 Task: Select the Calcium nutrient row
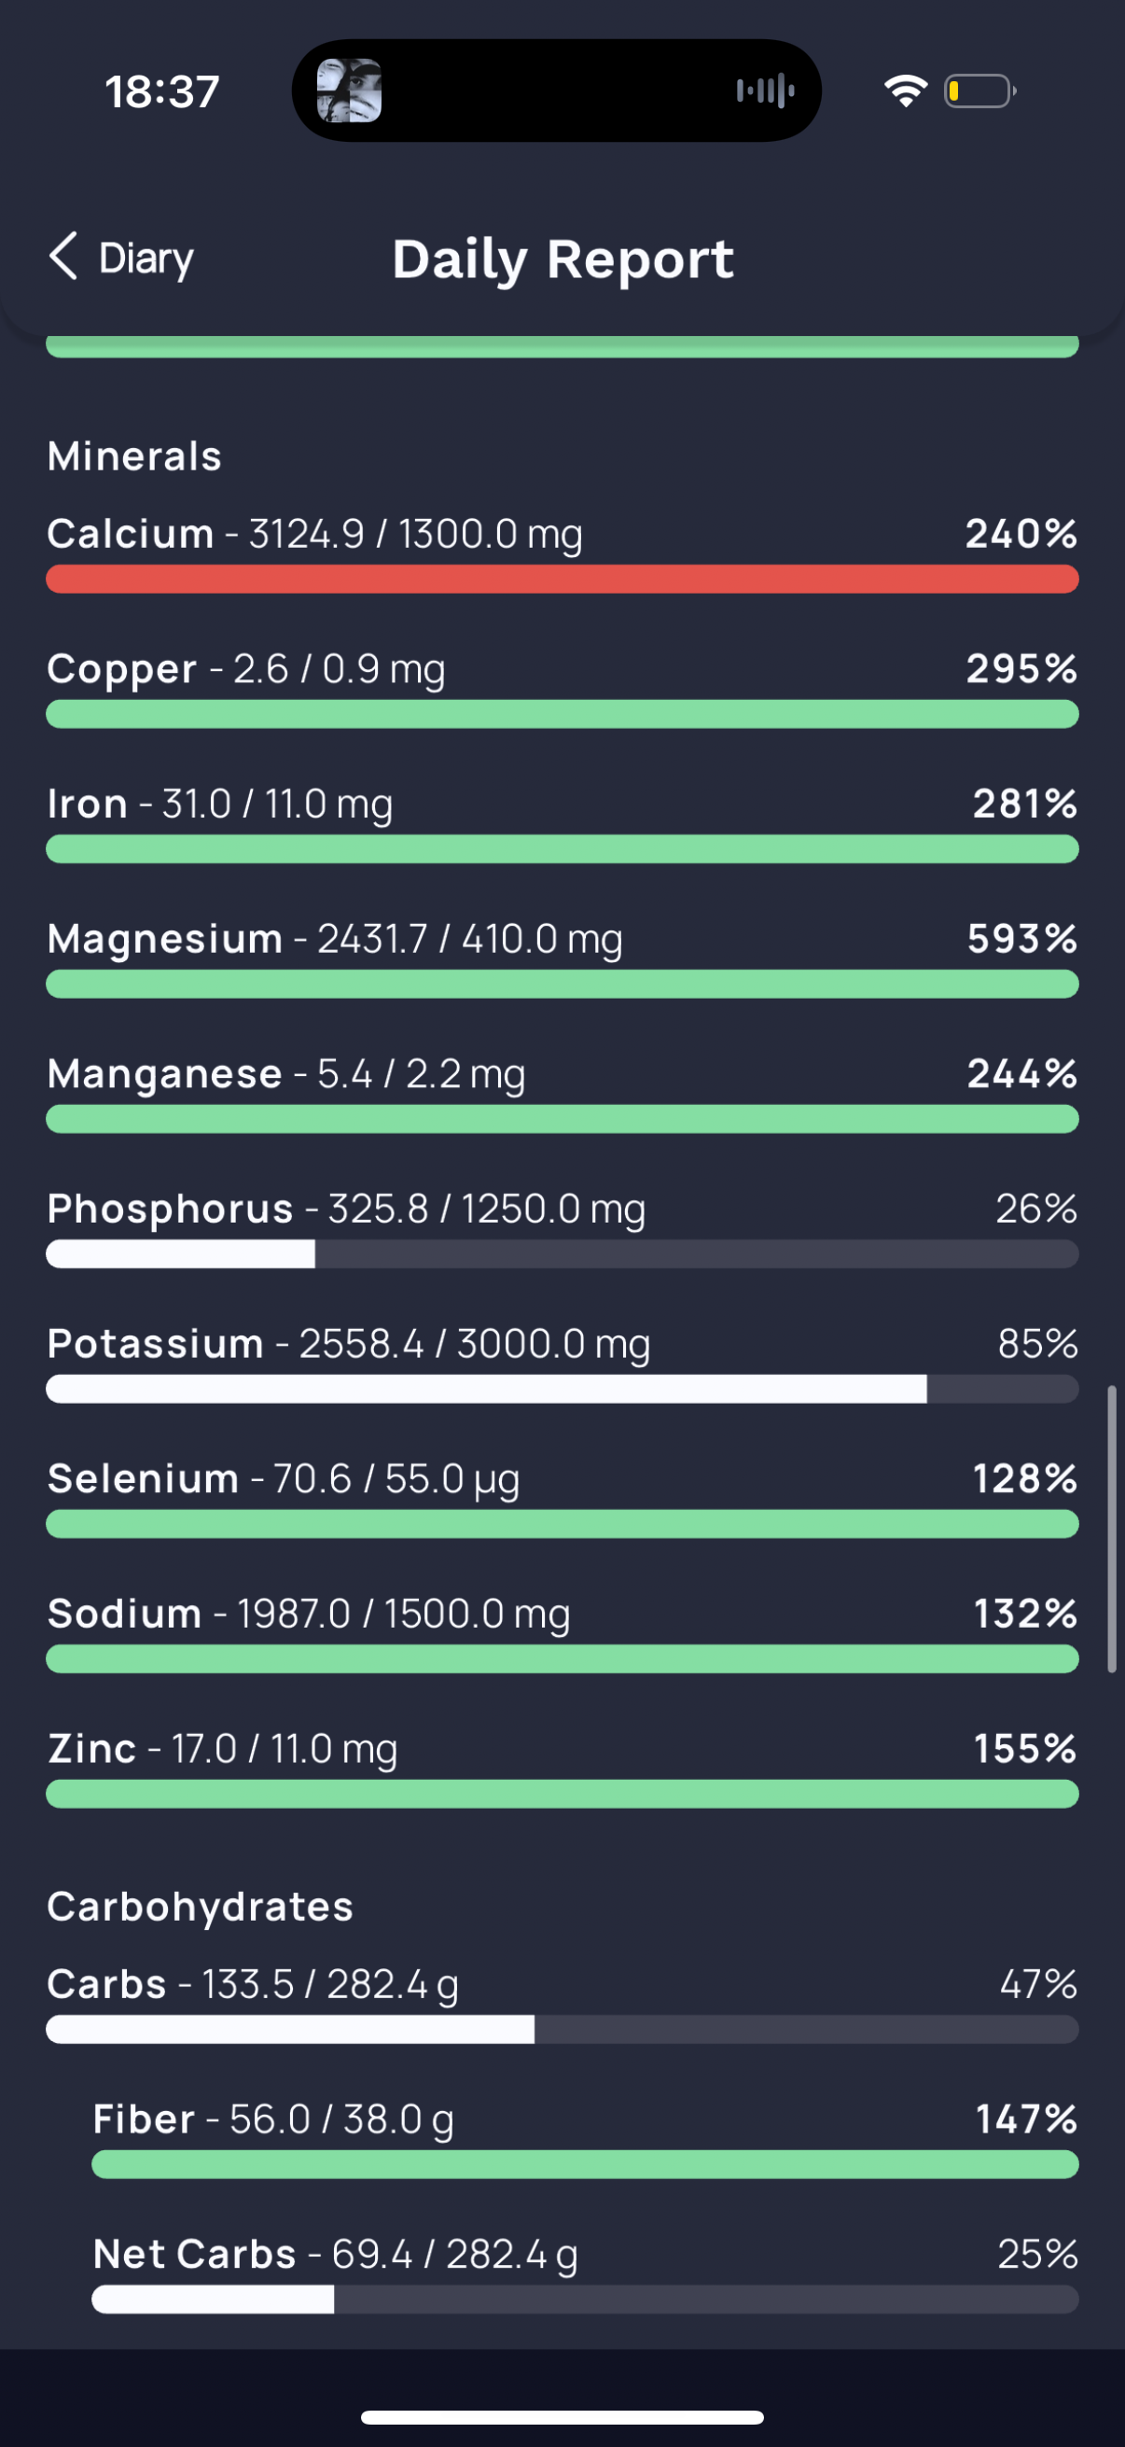[562, 553]
